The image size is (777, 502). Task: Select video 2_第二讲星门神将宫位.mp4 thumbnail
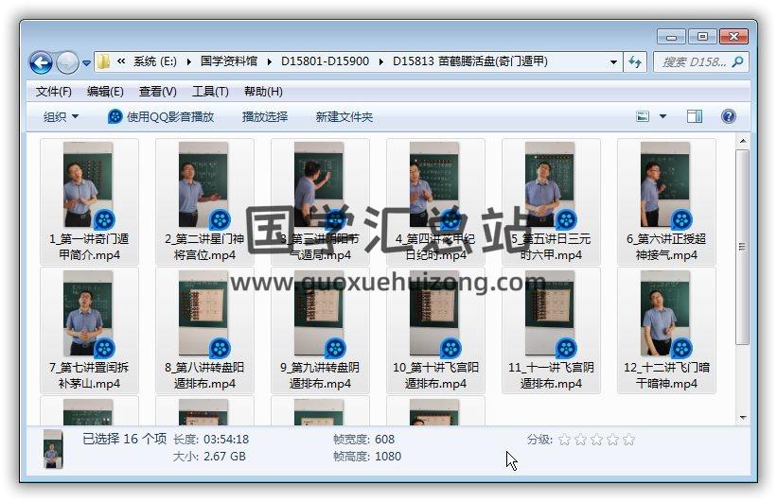coord(203,184)
